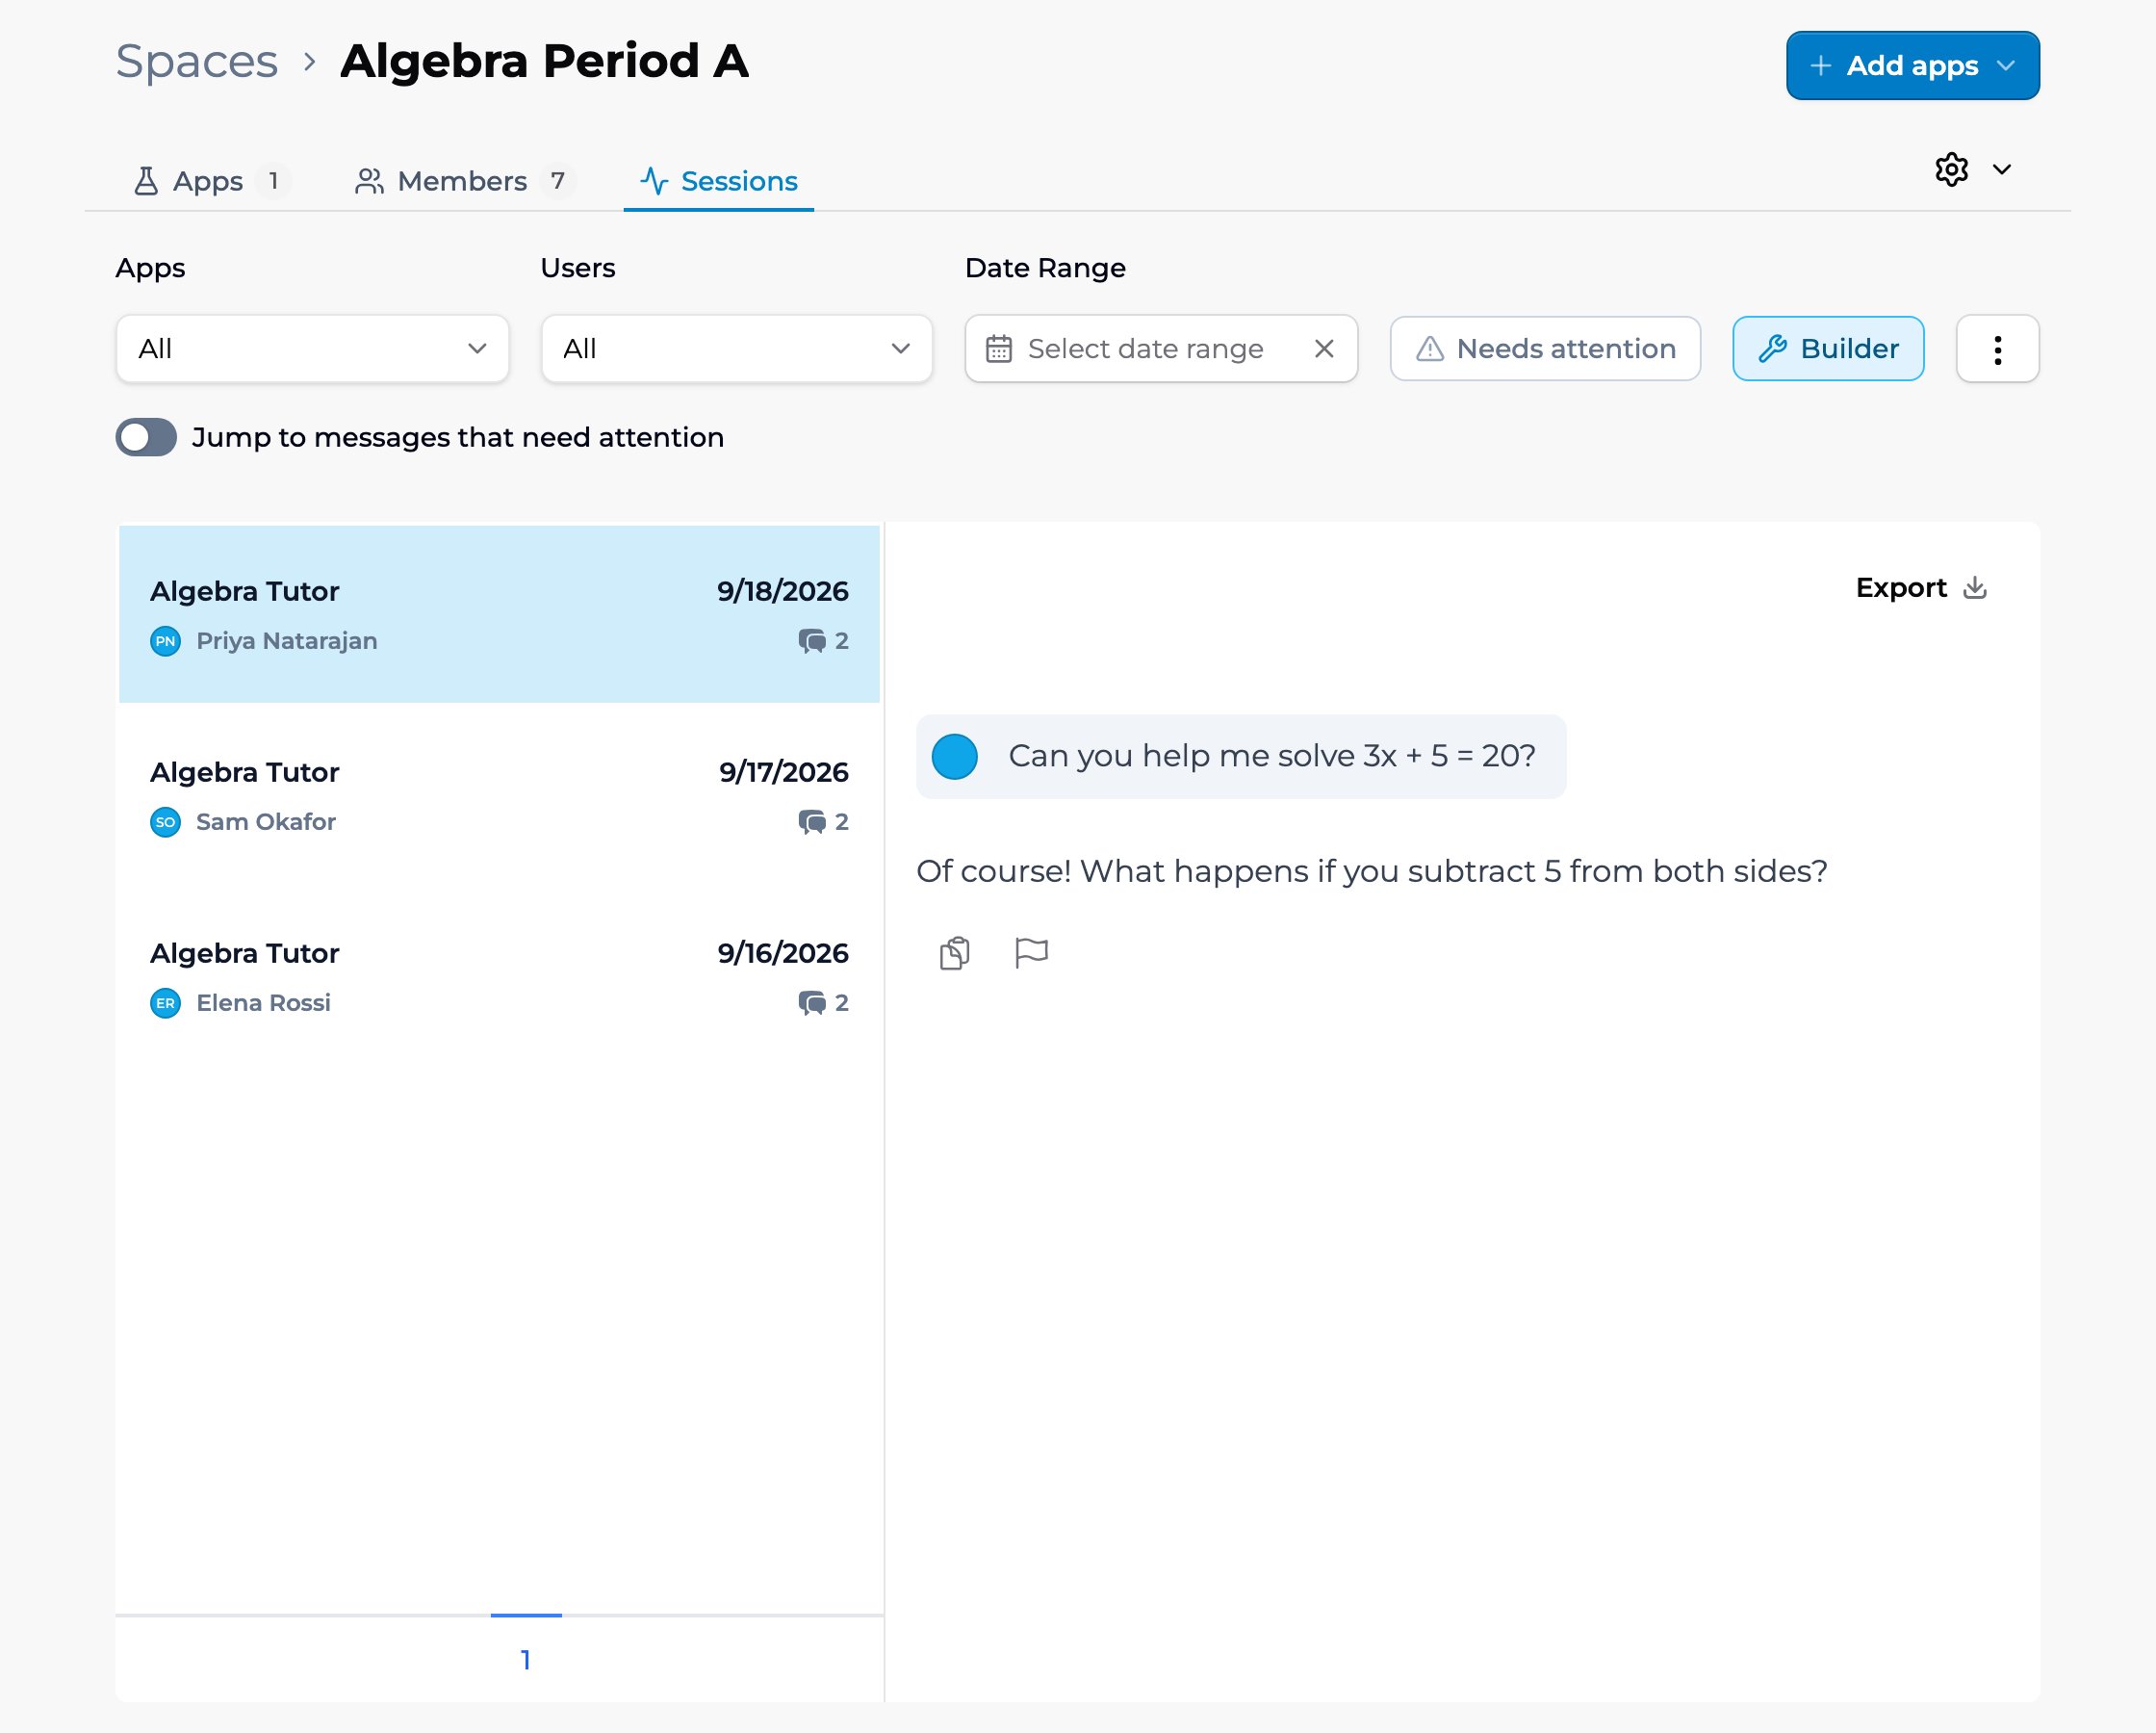Click the blue user avatar in the chat

tap(954, 757)
